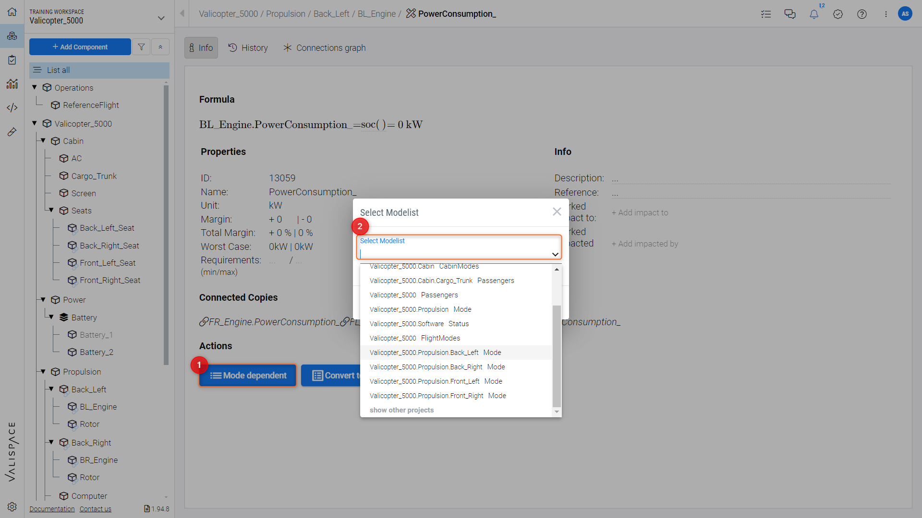Select Valicopter_5000.Propulsion.Front_Left Mode option
This screenshot has width=922, height=518.
(456, 381)
